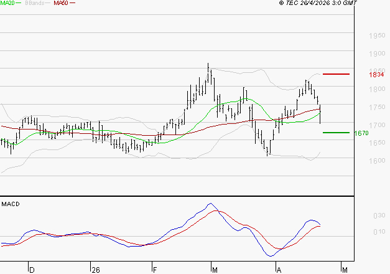Click the red resistance line marker

(x=336, y=74)
